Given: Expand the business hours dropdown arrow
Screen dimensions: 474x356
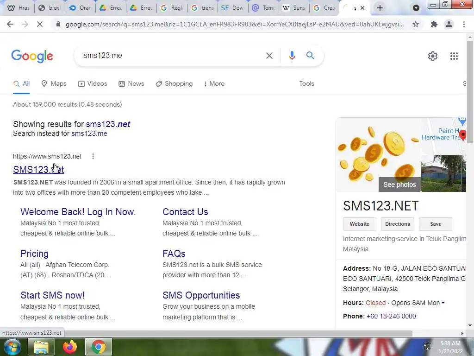Looking at the screenshot, I should (443, 303).
